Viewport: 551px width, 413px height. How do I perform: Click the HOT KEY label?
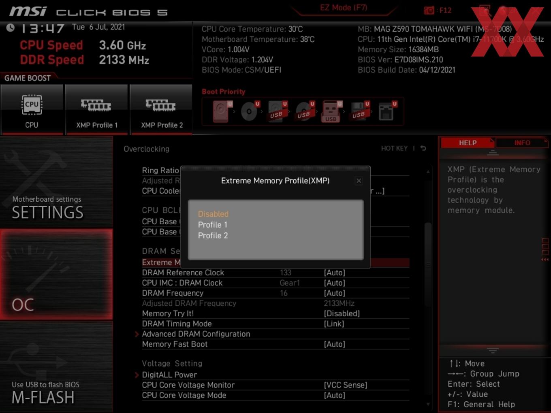click(394, 149)
